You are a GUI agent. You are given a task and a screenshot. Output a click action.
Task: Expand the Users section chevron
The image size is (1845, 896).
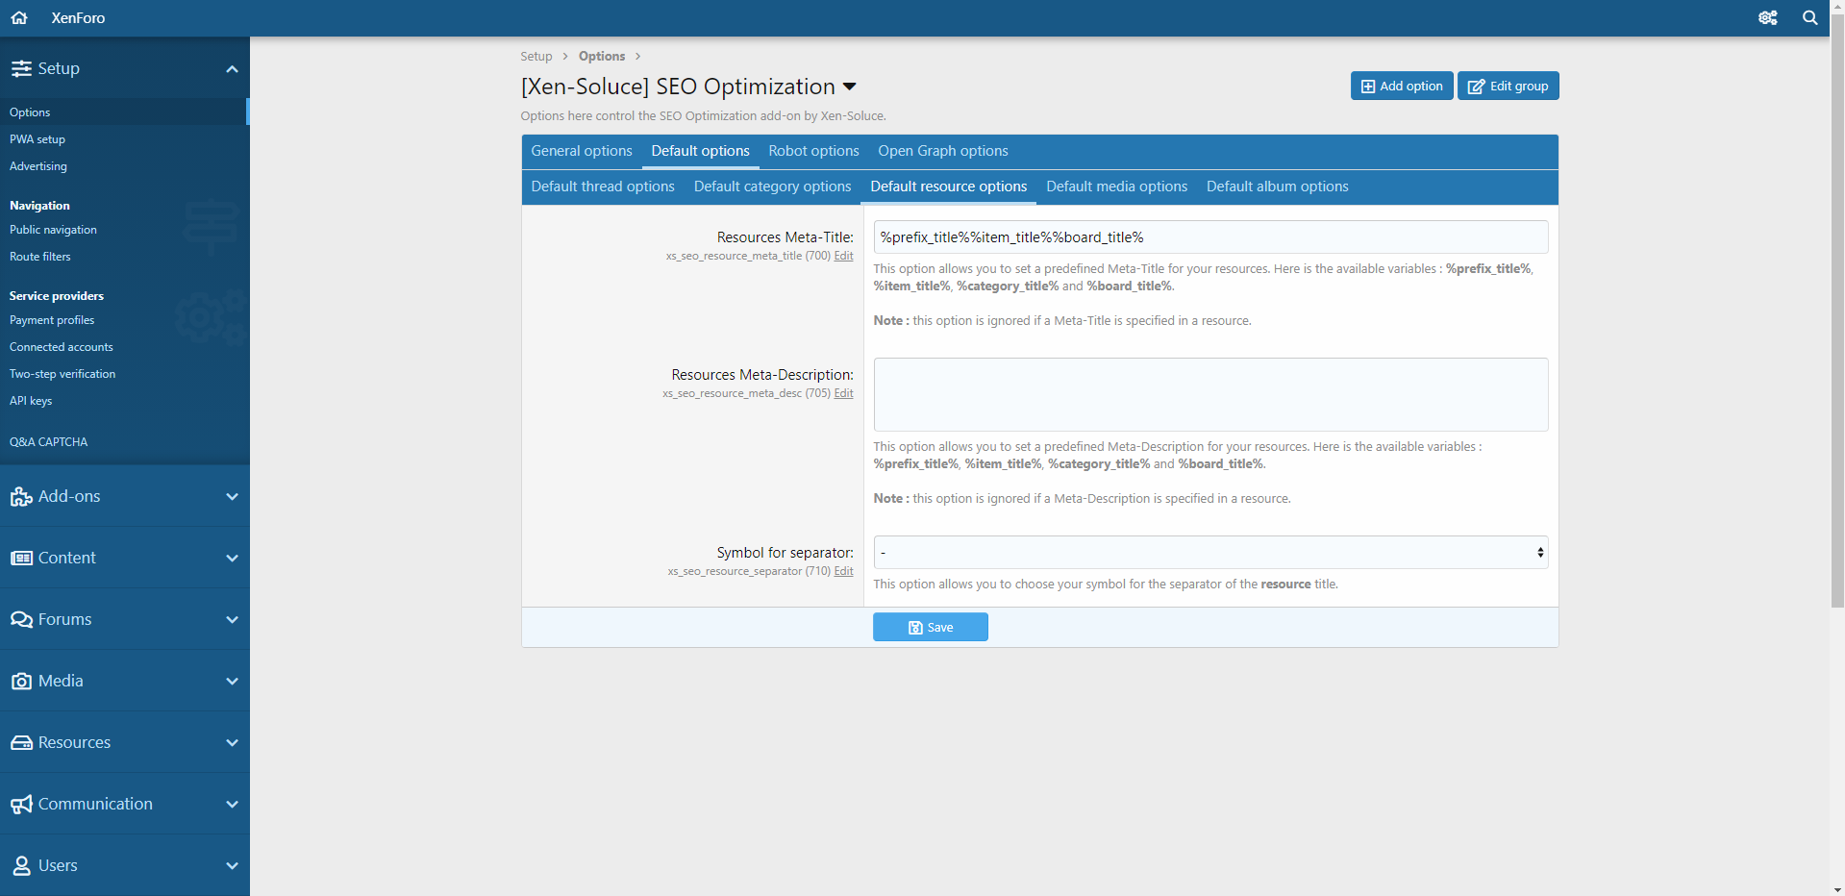point(232,865)
